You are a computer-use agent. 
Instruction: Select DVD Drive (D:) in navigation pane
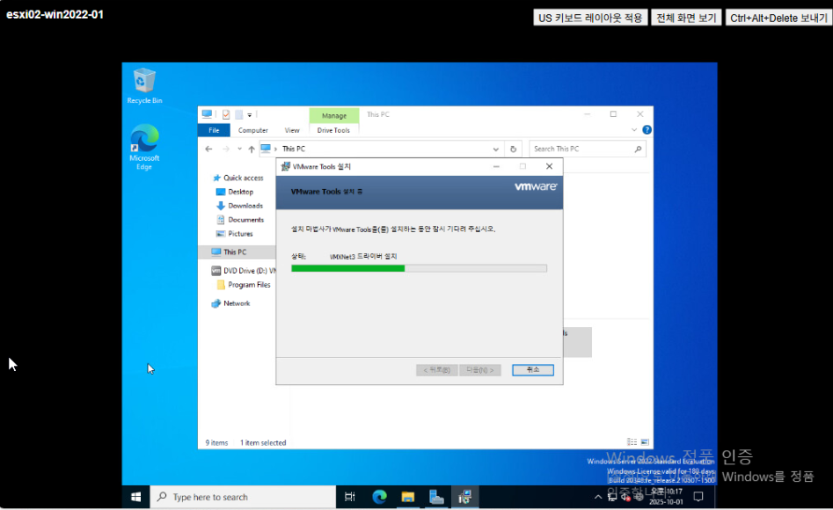(x=244, y=271)
